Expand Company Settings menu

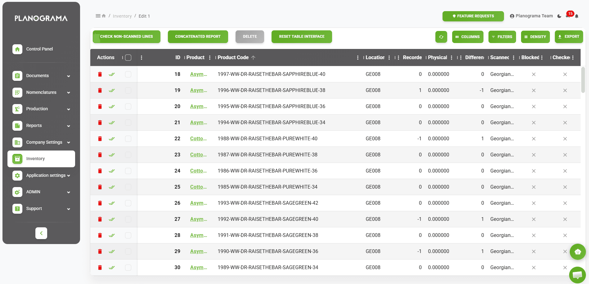(41, 142)
